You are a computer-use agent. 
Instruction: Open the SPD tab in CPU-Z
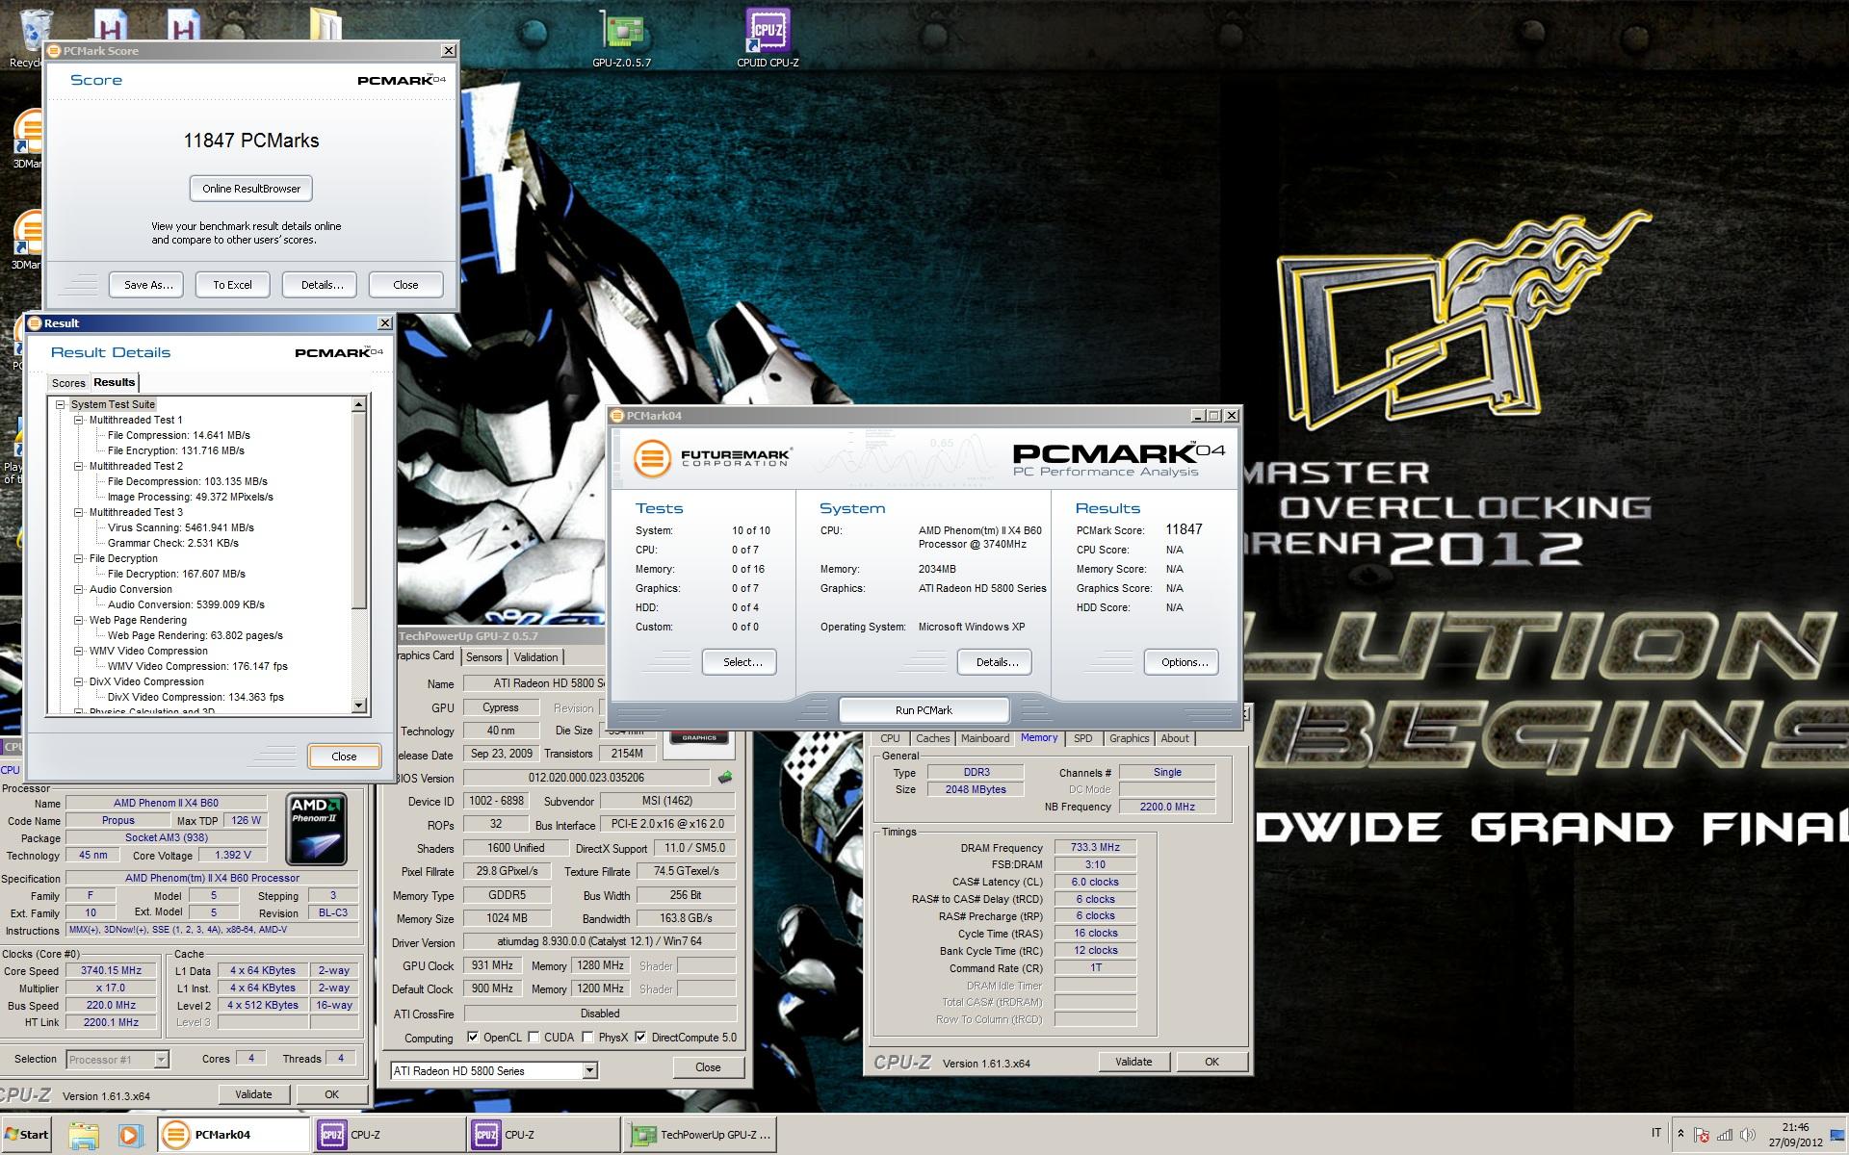coord(1083,738)
